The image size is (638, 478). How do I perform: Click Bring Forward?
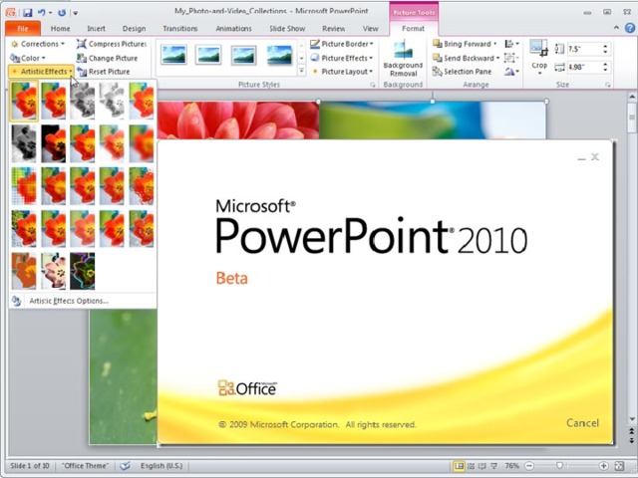(x=465, y=44)
